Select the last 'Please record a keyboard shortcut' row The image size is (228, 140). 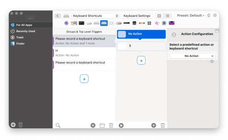pyautogui.click(x=84, y=65)
